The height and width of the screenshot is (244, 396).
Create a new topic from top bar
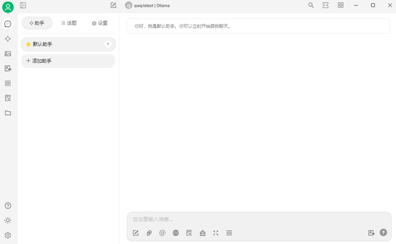(x=113, y=5)
